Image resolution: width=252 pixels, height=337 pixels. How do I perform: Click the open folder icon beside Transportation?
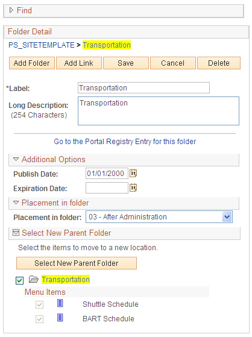tap(34, 279)
